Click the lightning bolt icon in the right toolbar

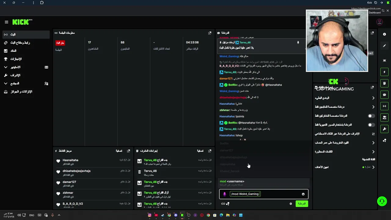[x=384, y=72]
